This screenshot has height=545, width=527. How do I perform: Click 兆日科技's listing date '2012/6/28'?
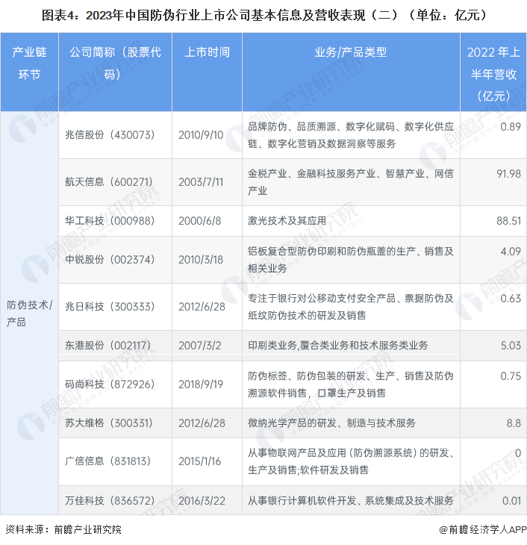pos(202,307)
